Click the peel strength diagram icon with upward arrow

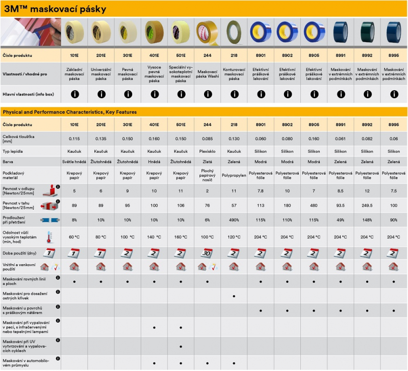click(x=50, y=191)
